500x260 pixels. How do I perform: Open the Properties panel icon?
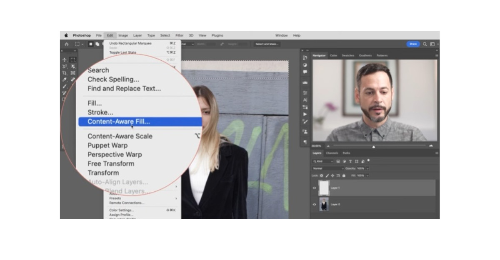click(x=305, y=93)
